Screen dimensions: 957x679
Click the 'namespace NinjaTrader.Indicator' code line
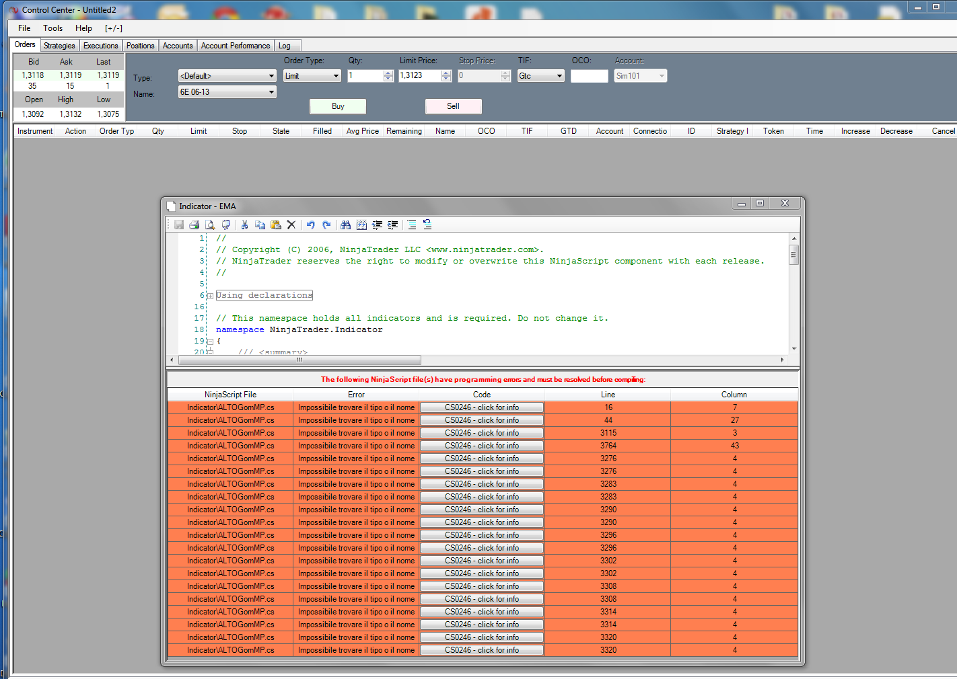tap(299, 330)
